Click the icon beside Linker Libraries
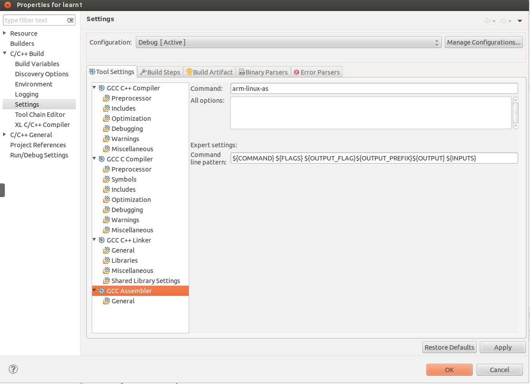Screen dimensions: 530x384 coord(106,261)
